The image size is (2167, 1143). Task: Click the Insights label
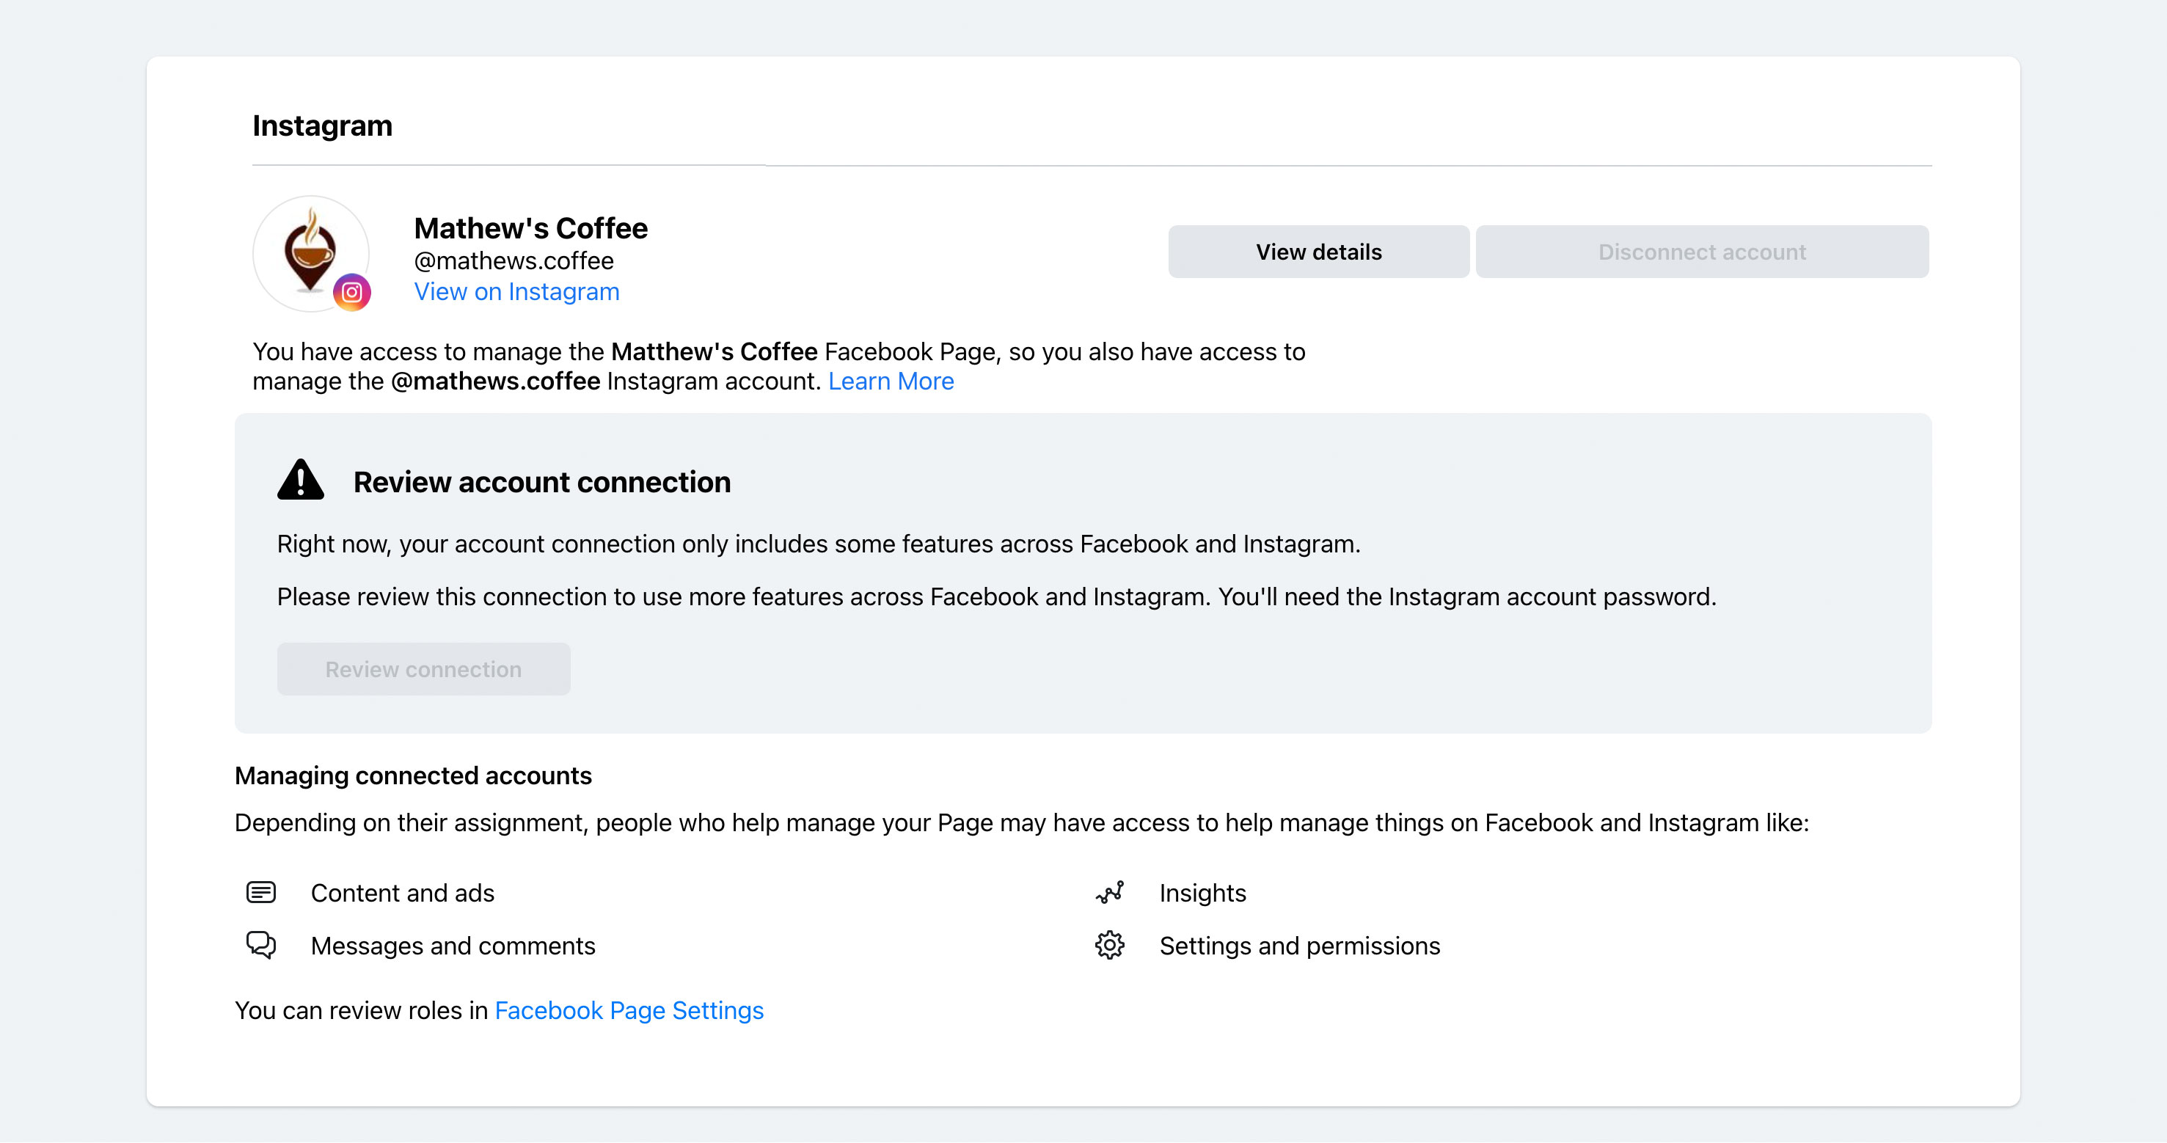coord(1203,894)
